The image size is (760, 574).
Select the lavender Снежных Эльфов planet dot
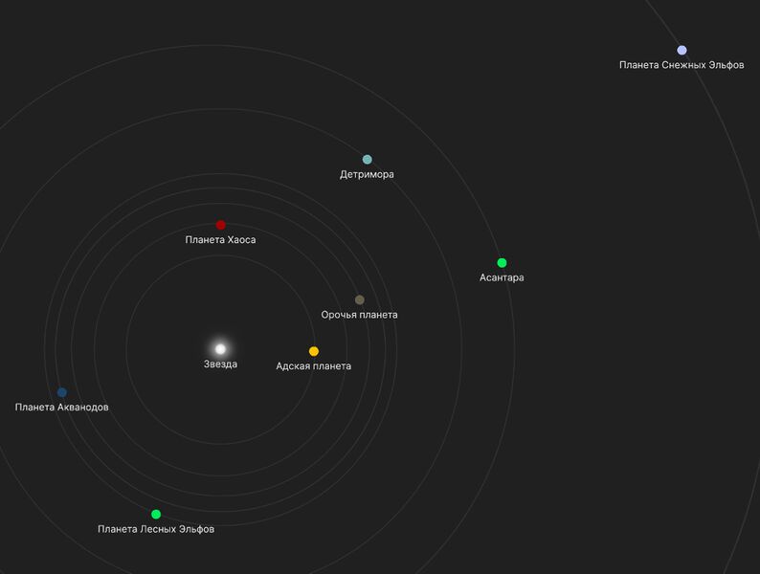click(x=682, y=50)
